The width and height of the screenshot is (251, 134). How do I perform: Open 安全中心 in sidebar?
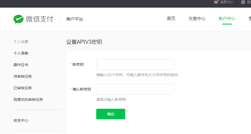click(21, 120)
